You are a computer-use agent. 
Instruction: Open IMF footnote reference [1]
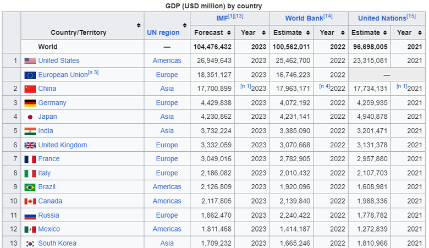coord(231,16)
